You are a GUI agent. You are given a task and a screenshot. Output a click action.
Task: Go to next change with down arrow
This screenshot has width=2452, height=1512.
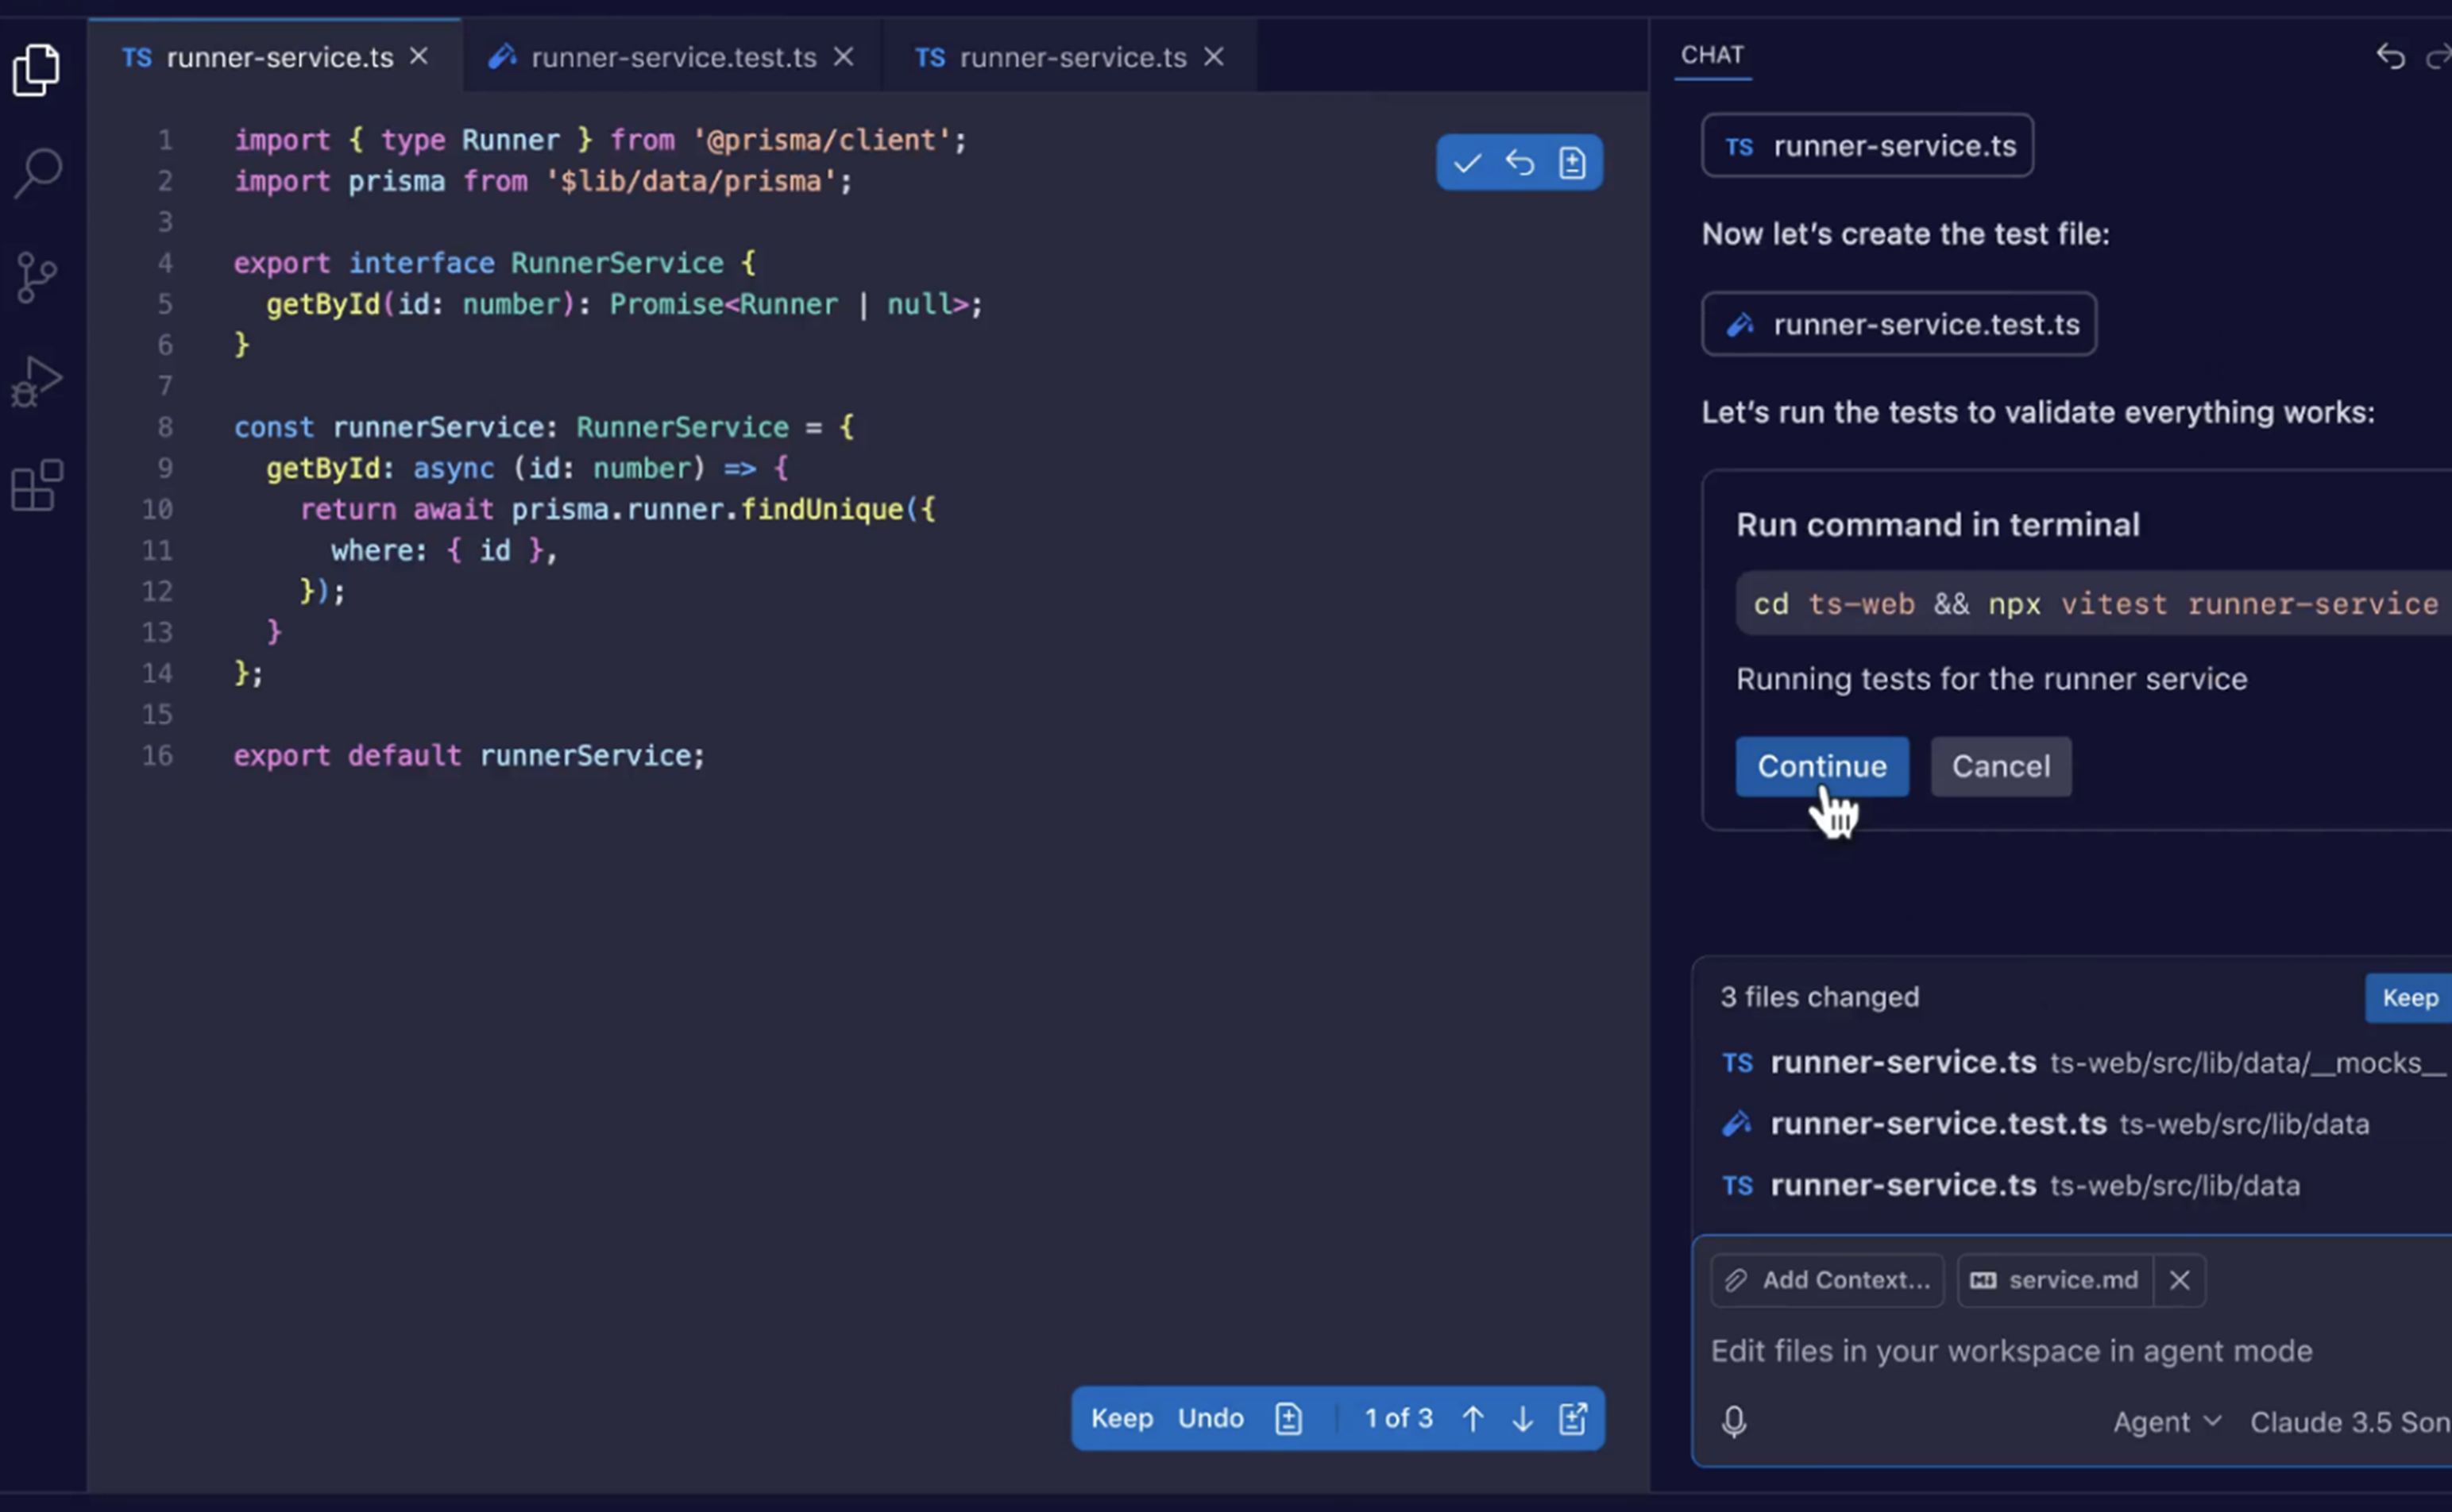[x=1523, y=1418]
